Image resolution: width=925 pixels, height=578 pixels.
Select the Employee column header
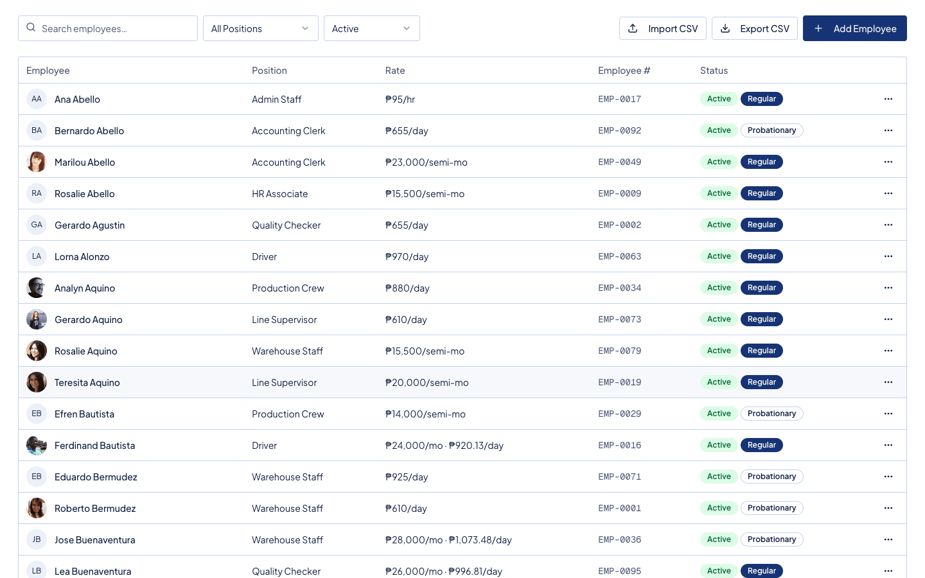point(48,71)
